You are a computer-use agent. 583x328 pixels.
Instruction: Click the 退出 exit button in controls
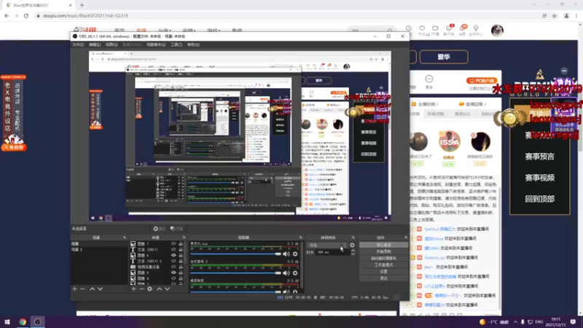tap(383, 278)
